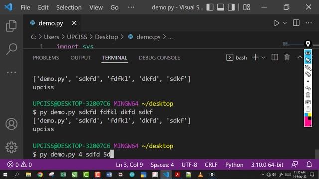Image resolution: width=319 pixels, height=179 pixels.
Task: Open the Accounts menu
Action: [11, 124]
